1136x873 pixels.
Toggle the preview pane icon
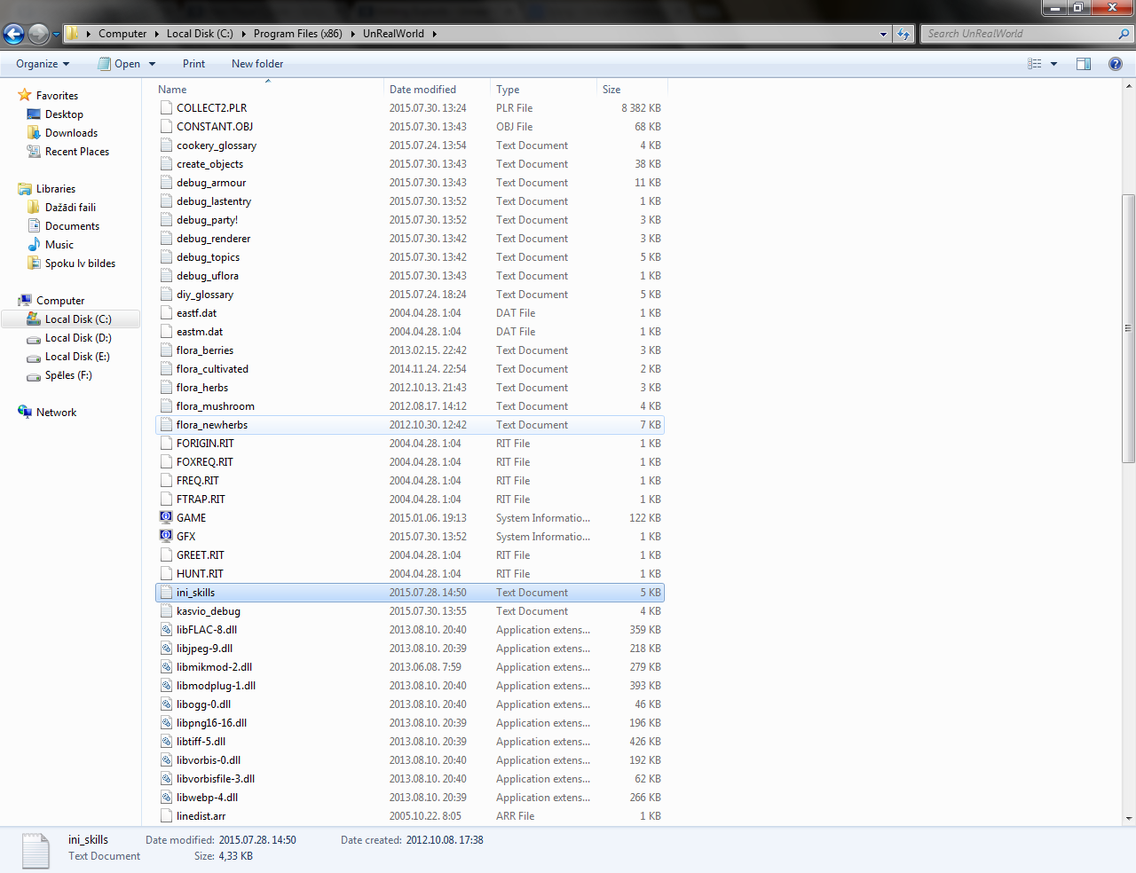1084,64
